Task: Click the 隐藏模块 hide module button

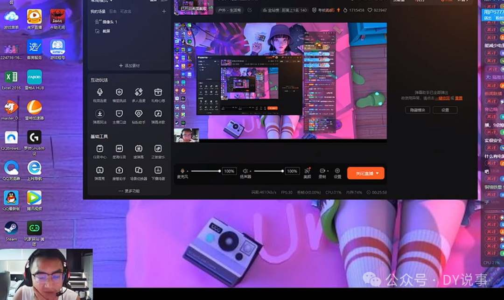Action: 417,110
